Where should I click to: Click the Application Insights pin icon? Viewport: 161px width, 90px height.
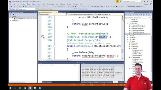coord(128,6)
